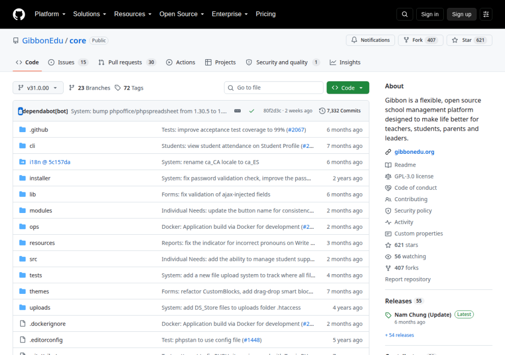Click Report repository link
Image resolution: width=505 pixels, height=355 pixels.
(408, 279)
